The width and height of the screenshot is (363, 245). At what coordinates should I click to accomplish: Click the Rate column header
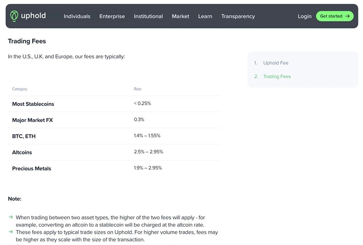point(138,89)
